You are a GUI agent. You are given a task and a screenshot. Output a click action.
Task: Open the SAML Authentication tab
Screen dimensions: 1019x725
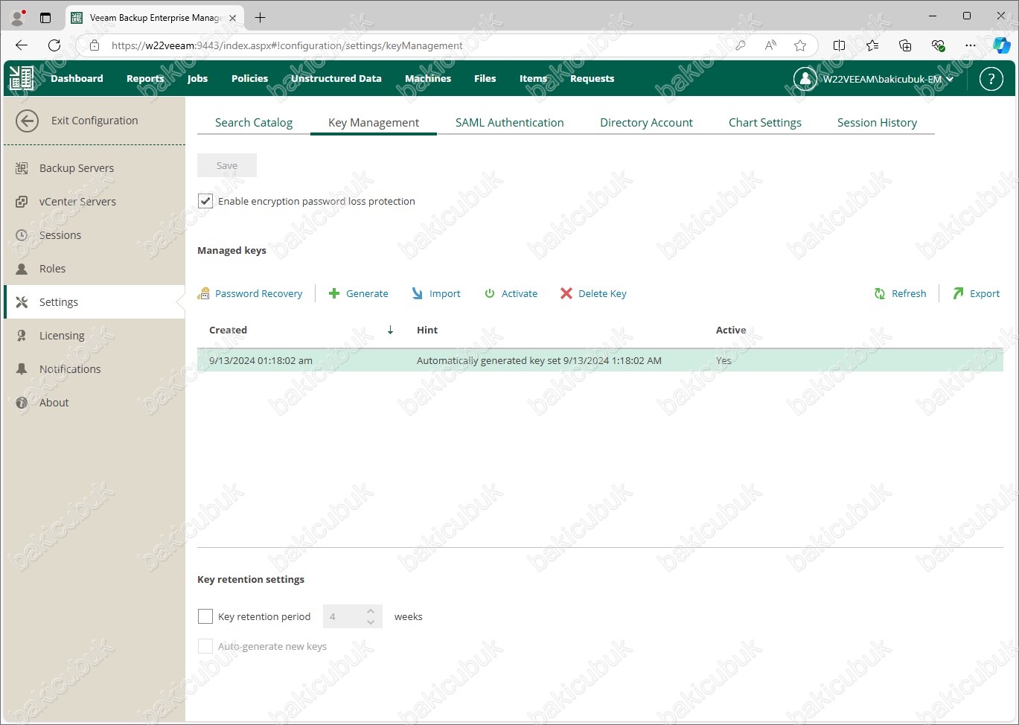point(510,122)
